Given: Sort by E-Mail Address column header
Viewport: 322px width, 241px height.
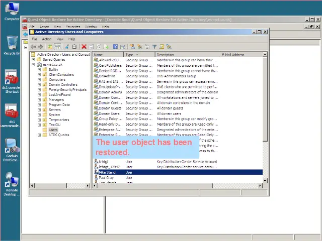Looking at the screenshot, I should 242,55.
